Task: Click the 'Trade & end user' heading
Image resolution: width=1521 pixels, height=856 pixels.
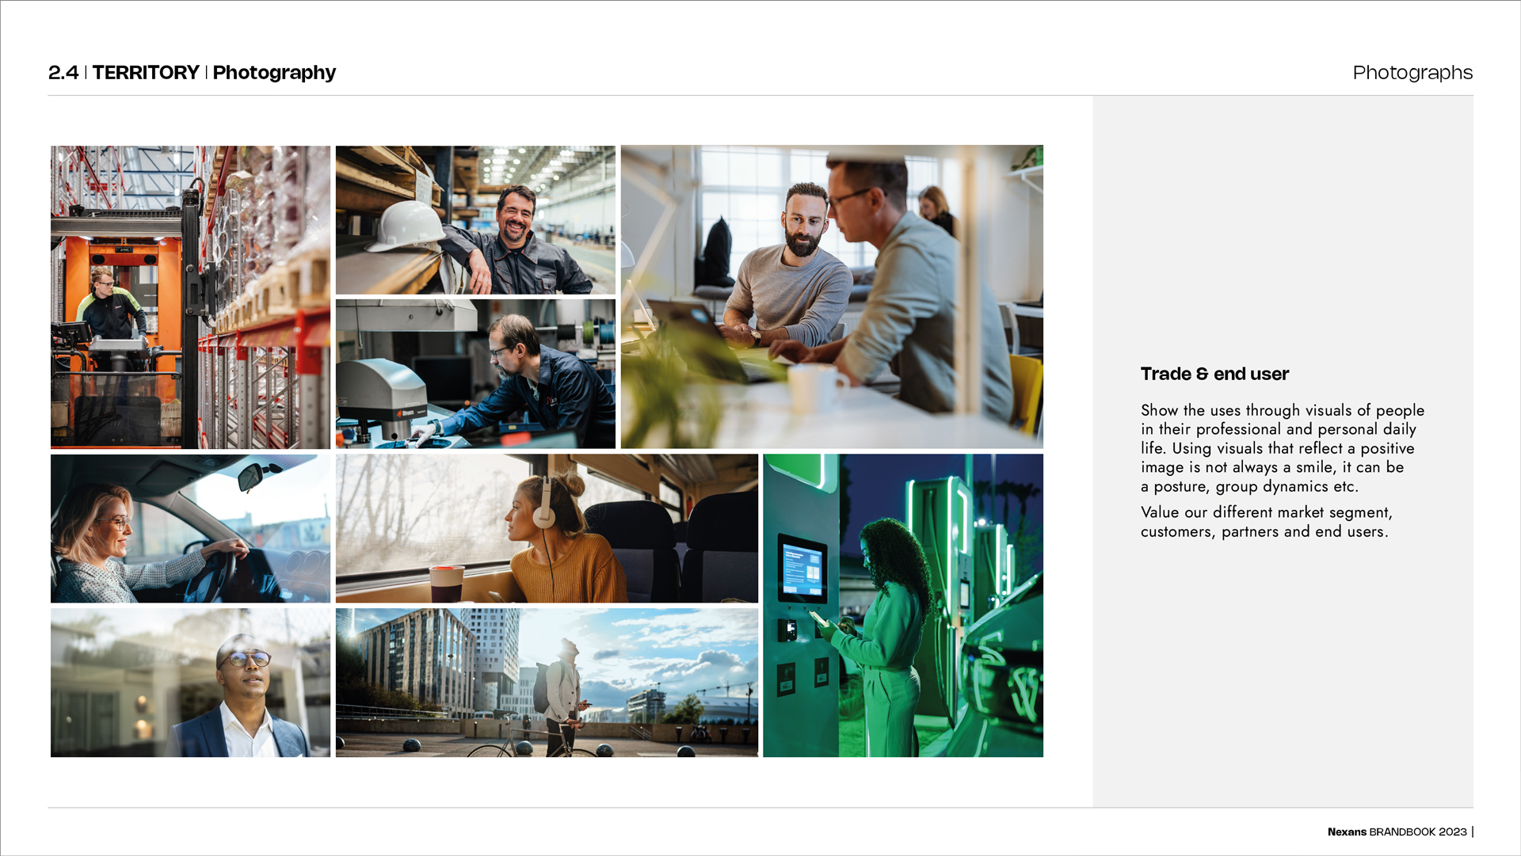Action: coord(1214,374)
